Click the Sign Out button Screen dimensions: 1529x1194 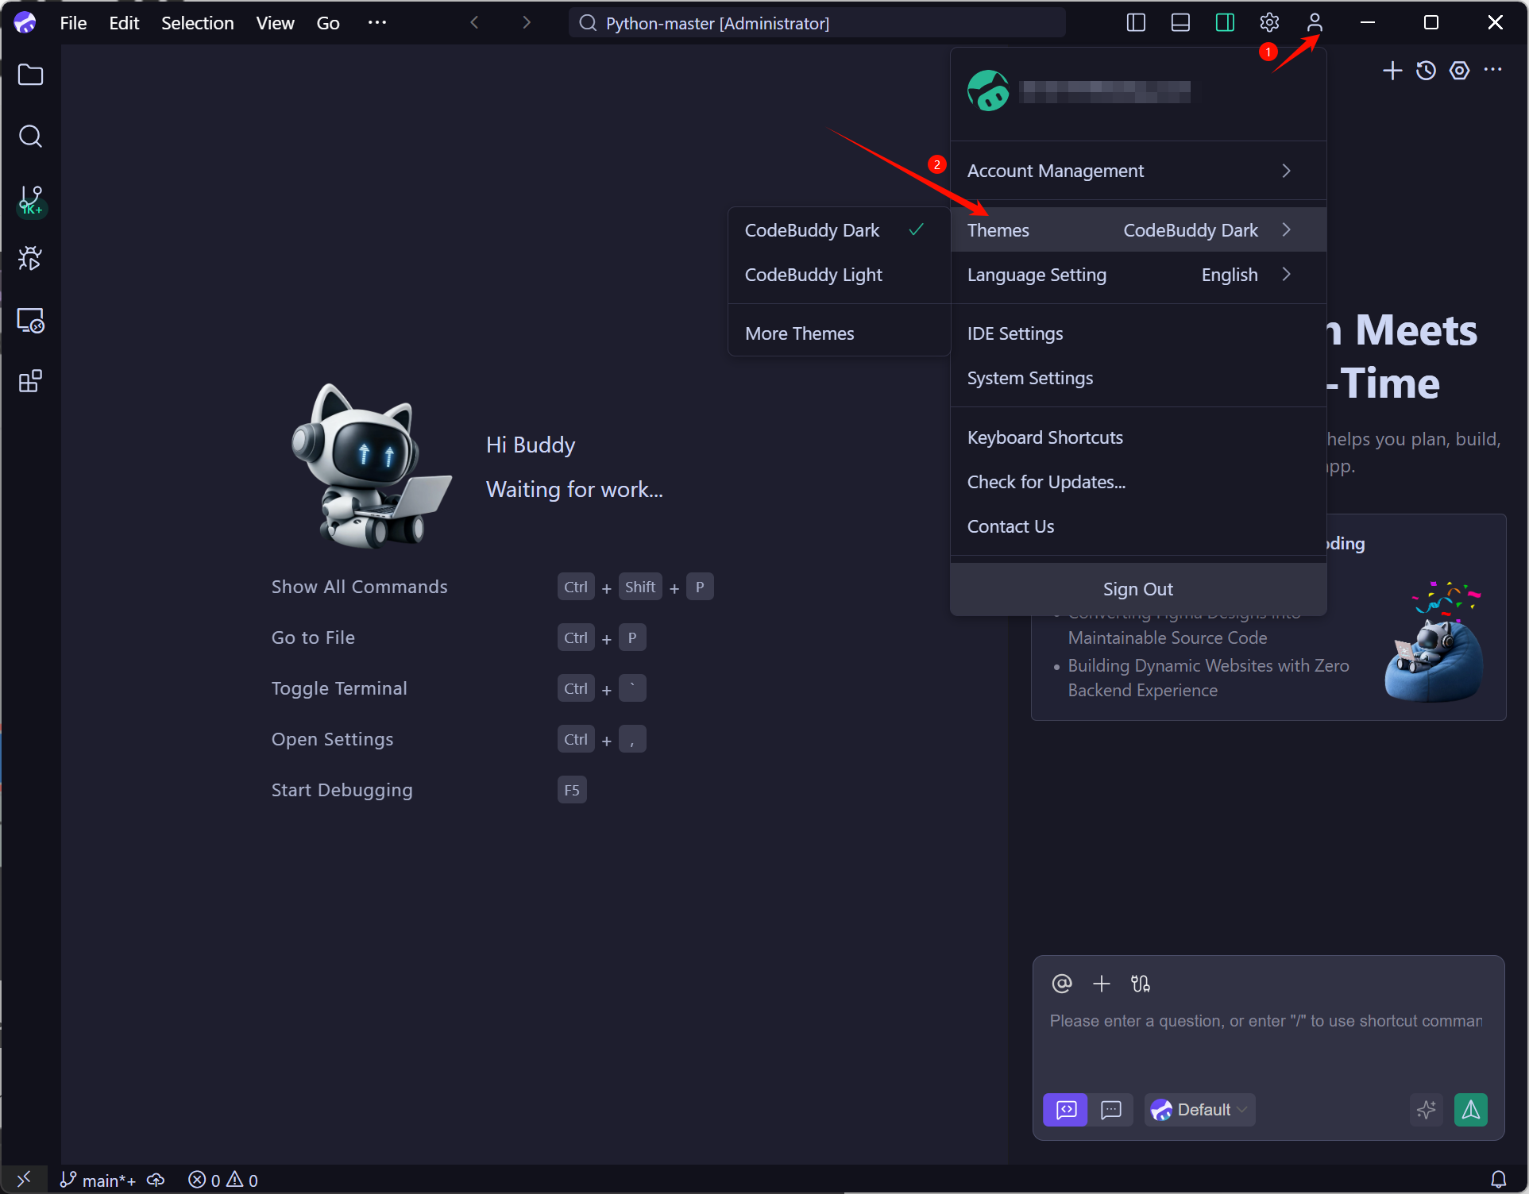click(x=1137, y=589)
